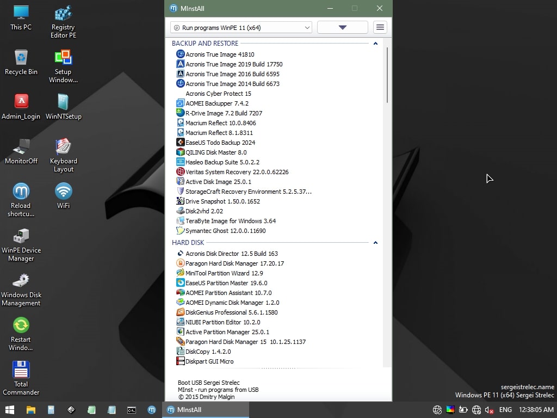Select NIUBI Partition Editor 10.2.0
The image size is (557, 418).
[x=222, y=322]
